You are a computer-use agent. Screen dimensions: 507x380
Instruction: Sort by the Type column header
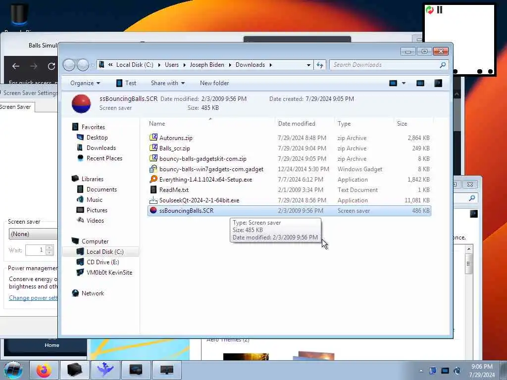pyautogui.click(x=344, y=123)
